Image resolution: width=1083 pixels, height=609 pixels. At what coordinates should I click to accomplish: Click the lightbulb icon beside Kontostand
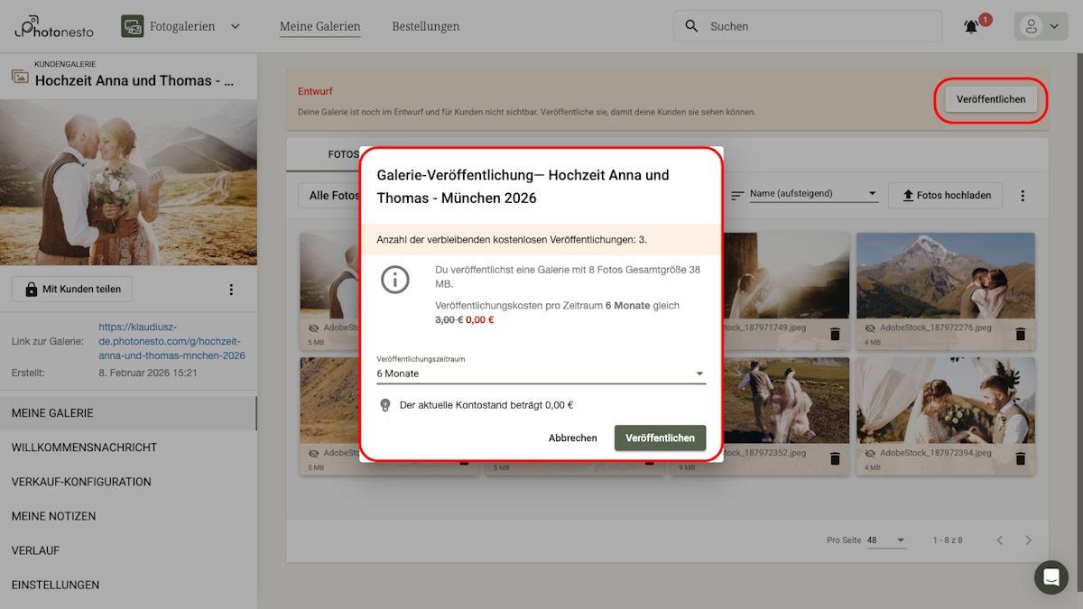[385, 405]
